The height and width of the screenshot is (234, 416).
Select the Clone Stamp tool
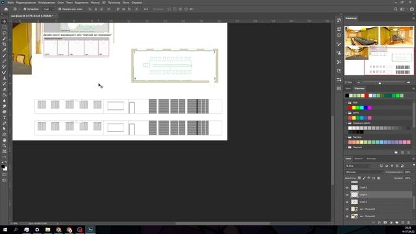(5, 78)
